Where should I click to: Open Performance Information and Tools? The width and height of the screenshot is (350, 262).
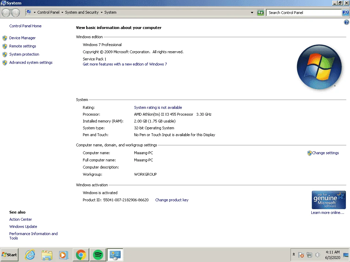[33, 236]
